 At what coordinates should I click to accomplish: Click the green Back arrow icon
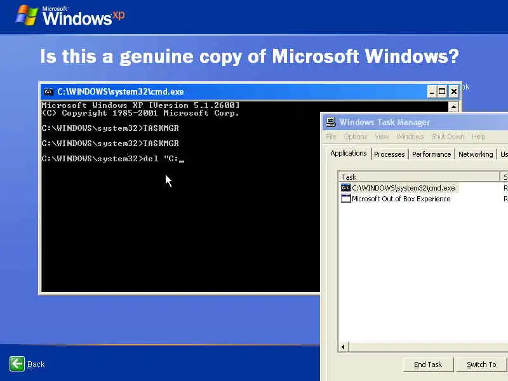click(17, 364)
